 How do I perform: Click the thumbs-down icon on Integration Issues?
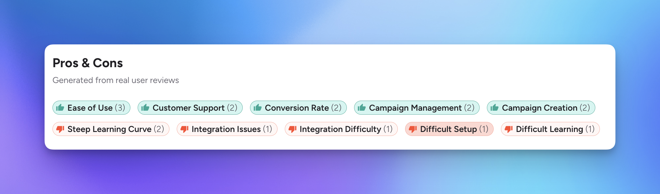coord(184,129)
